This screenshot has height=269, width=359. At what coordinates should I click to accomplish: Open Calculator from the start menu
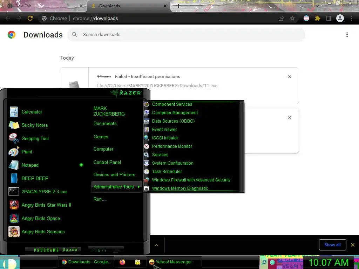32,112
